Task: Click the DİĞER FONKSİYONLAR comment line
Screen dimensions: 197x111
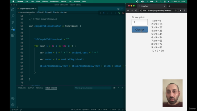Action: [43, 19]
